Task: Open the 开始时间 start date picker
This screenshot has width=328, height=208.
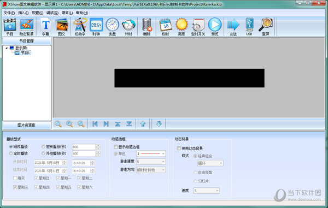Action: coord(50,163)
